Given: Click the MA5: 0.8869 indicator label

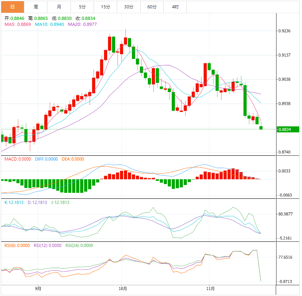Looking at the screenshot, I should [18, 25].
